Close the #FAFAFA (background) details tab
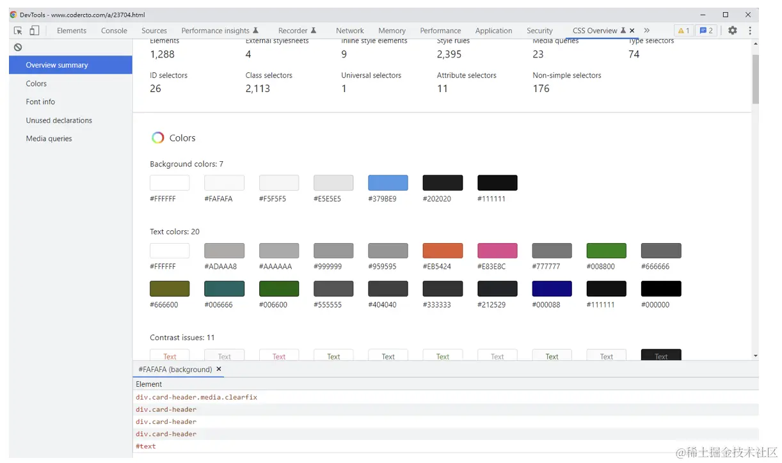 (219, 369)
